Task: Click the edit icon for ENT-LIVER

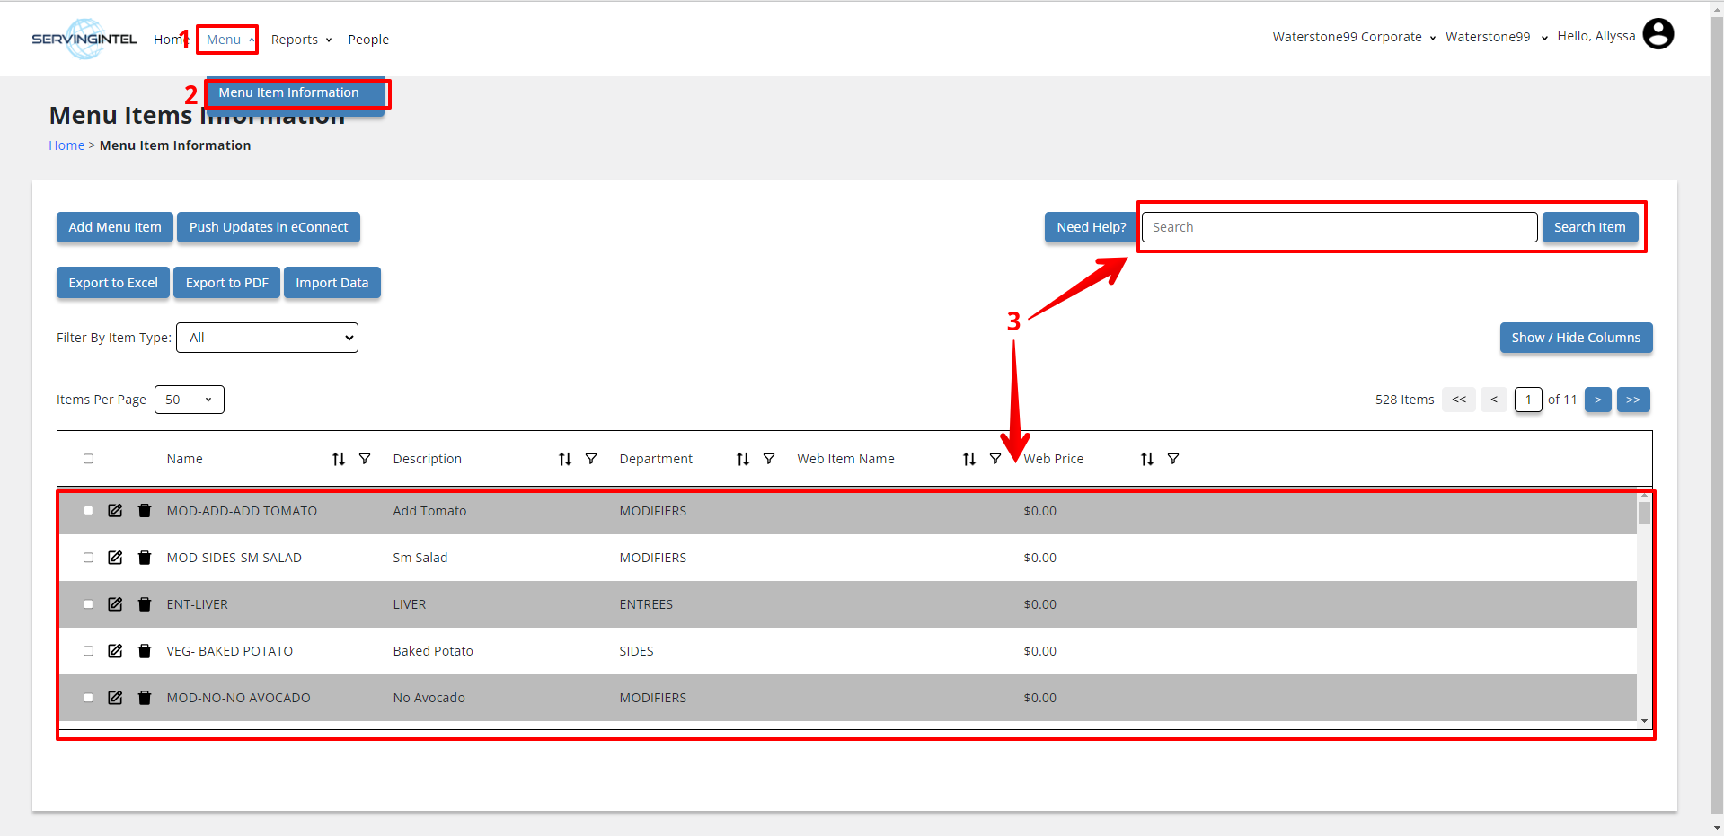Action: (115, 604)
